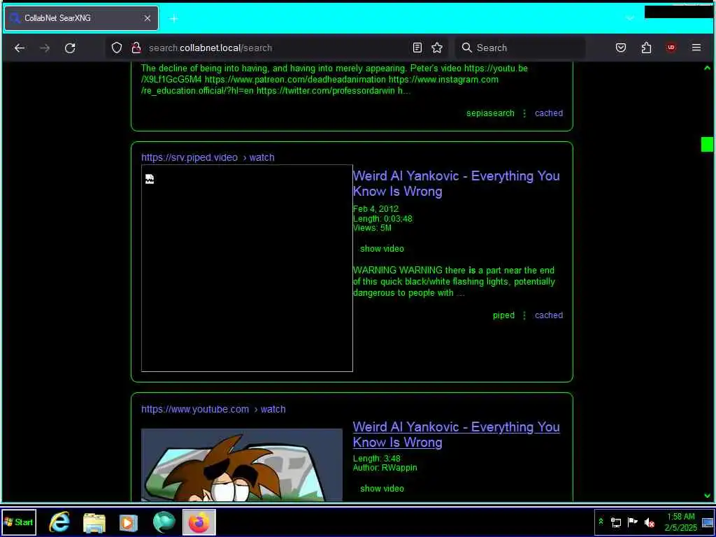716x537 pixels.
Task: Click the broken thumbnail of the piped result
Action: 247,268
